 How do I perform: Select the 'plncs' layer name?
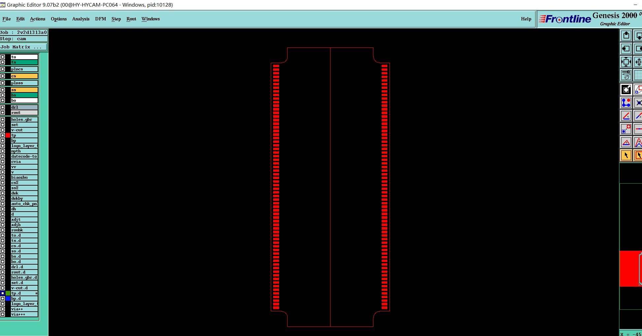[24, 69]
